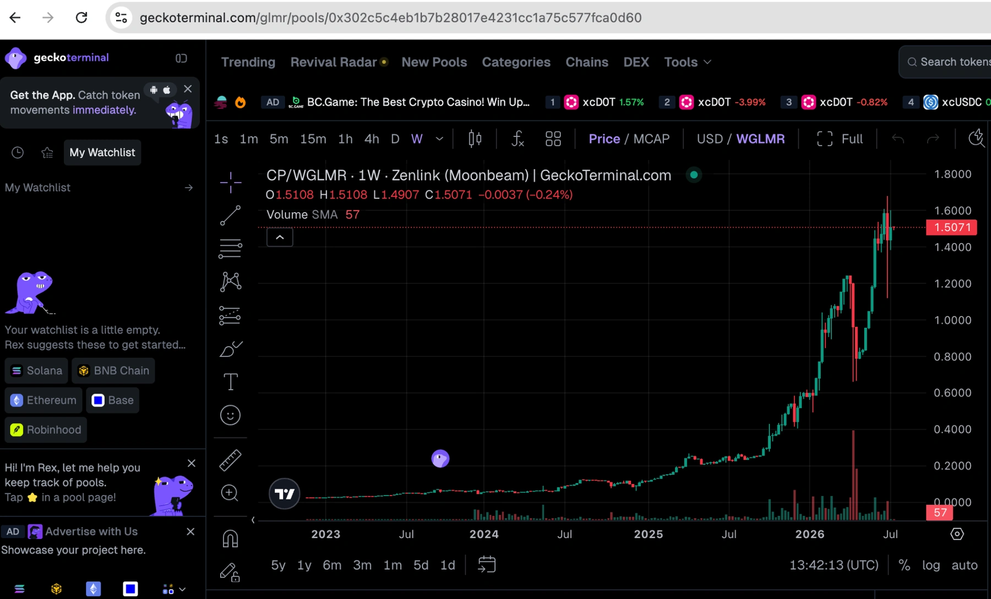Set chart interval to 4h

pyautogui.click(x=372, y=139)
